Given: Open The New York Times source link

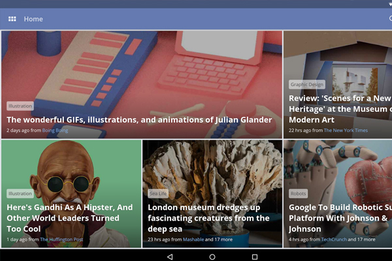Looking at the screenshot, I should 346,130.
